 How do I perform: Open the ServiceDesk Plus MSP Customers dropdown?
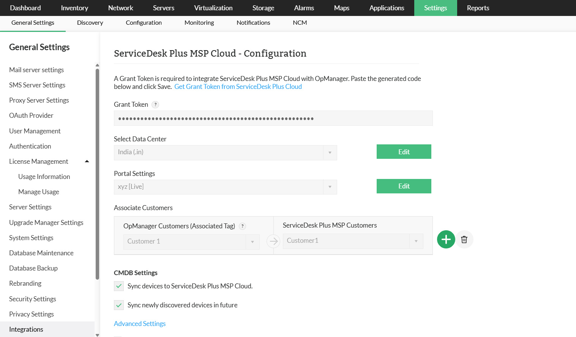(x=415, y=241)
